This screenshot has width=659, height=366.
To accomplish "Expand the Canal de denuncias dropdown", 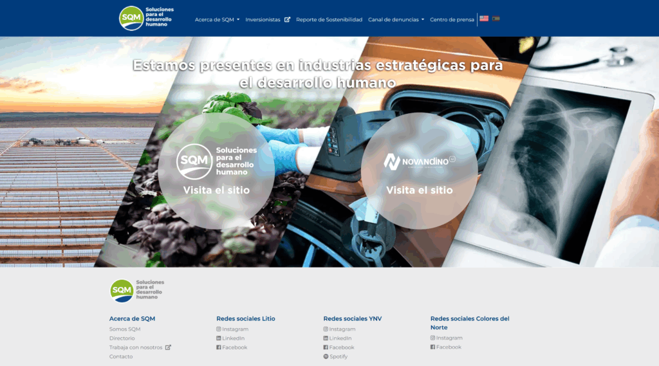I will coord(396,19).
